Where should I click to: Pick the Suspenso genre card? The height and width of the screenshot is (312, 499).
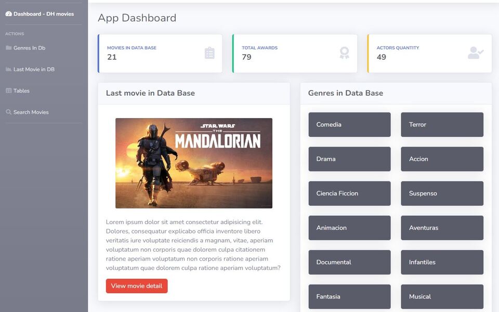tap(442, 193)
